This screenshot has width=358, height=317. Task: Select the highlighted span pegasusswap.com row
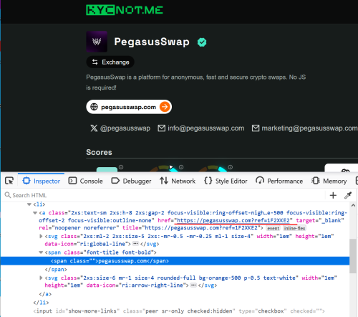[175, 261]
